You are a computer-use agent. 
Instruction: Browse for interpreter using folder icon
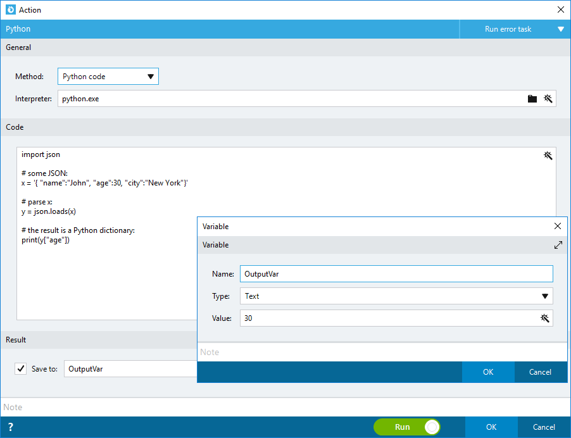pyautogui.click(x=532, y=99)
